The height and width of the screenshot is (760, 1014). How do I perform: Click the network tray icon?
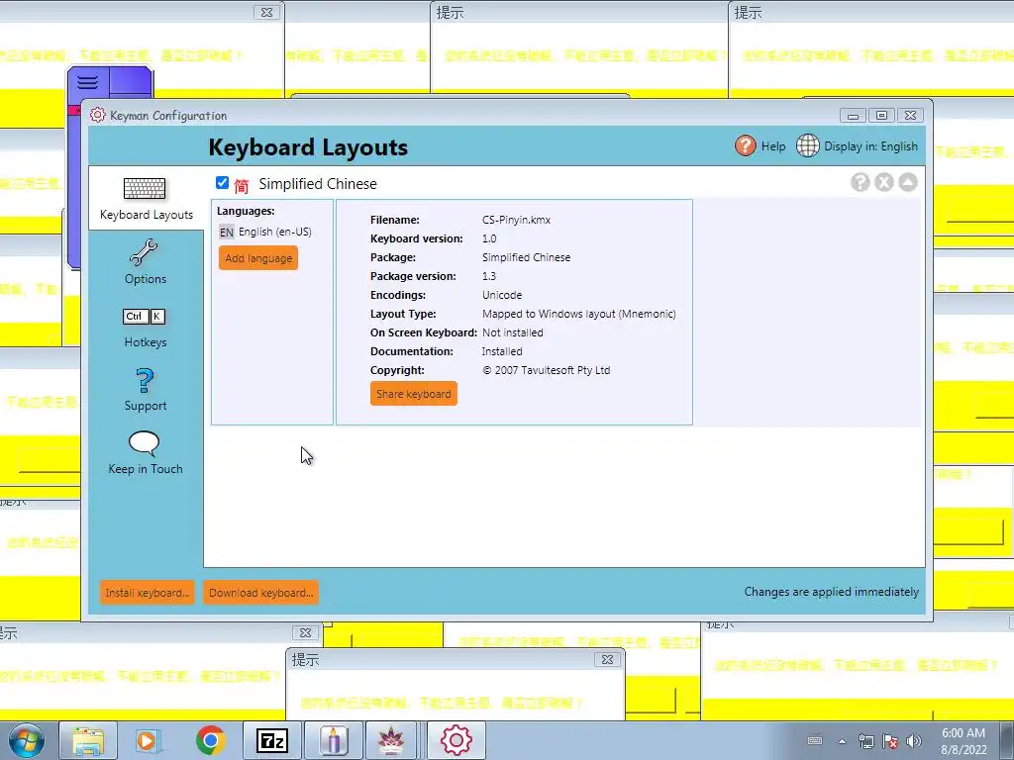[x=865, y=741]
